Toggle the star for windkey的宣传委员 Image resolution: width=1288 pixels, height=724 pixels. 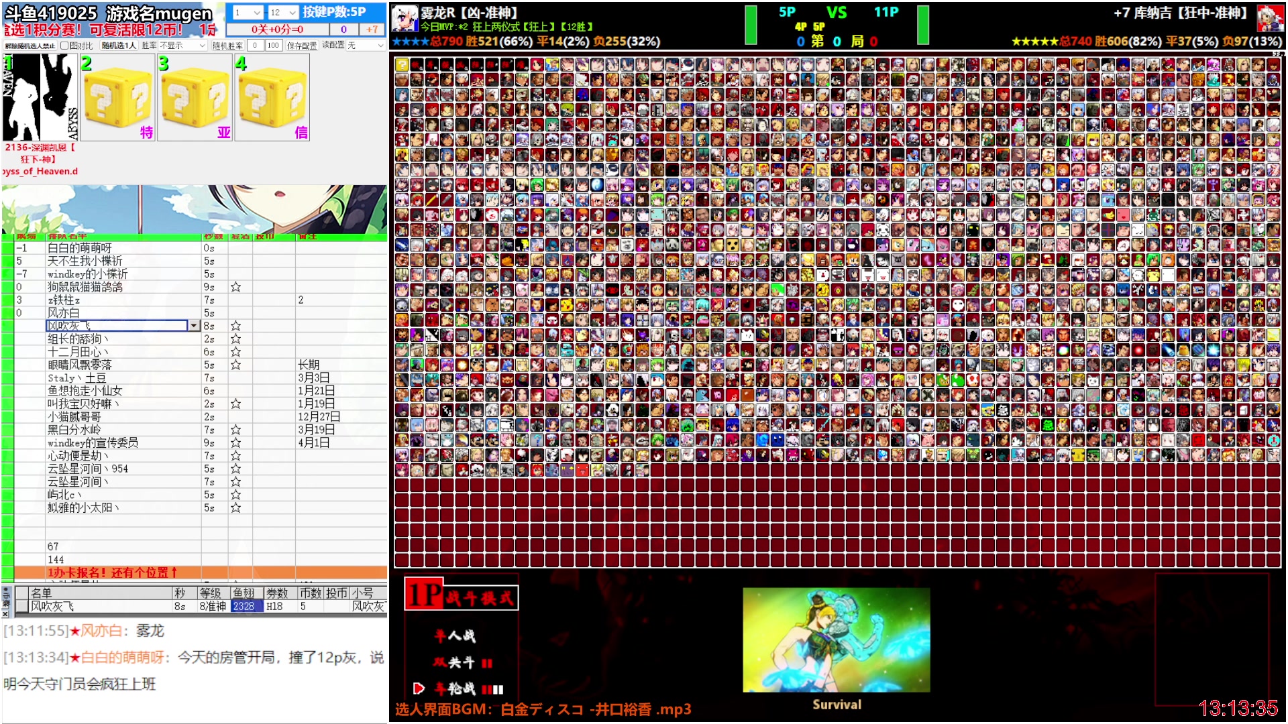pyautogui.click(x=236, y=443)
